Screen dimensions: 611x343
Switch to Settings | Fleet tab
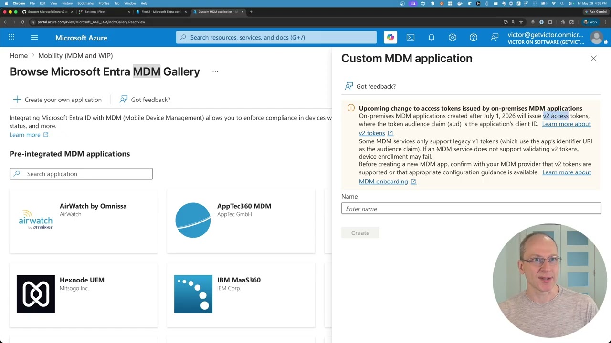(x=104, y=11)
